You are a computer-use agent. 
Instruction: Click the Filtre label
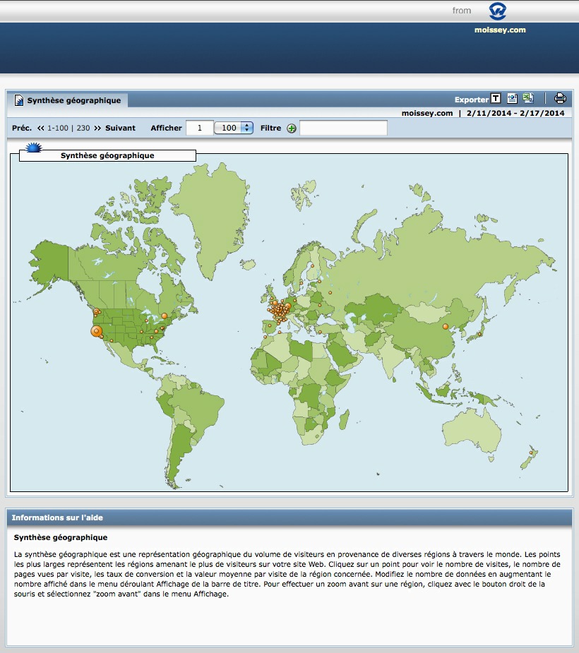[x=270, y=128]
